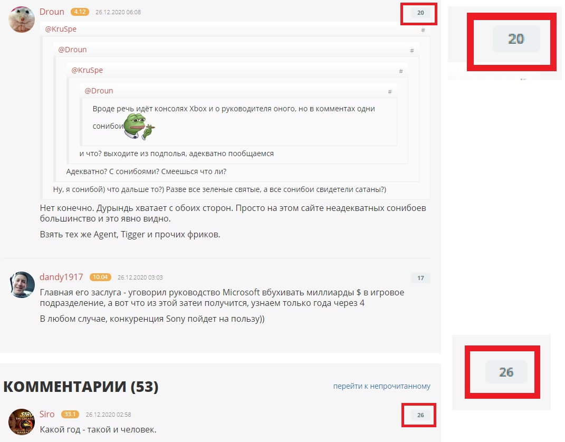Viewport: 565px width, 442px height.
Task: Follow the перейти к непрочитанному link
Action: point(381,386)
